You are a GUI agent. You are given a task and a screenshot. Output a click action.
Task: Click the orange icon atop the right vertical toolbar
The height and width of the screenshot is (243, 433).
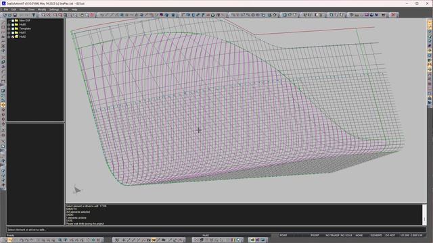pyautogui.click(x=430, y=23)
